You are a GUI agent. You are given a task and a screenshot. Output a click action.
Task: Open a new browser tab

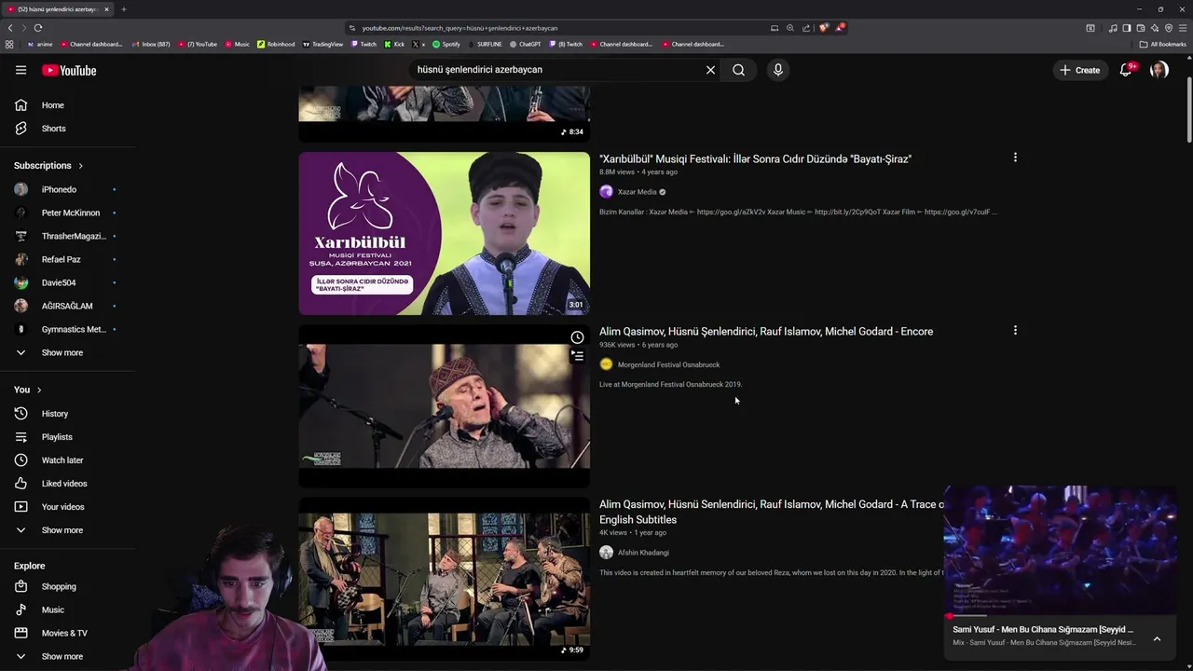(x=123, y=9)
